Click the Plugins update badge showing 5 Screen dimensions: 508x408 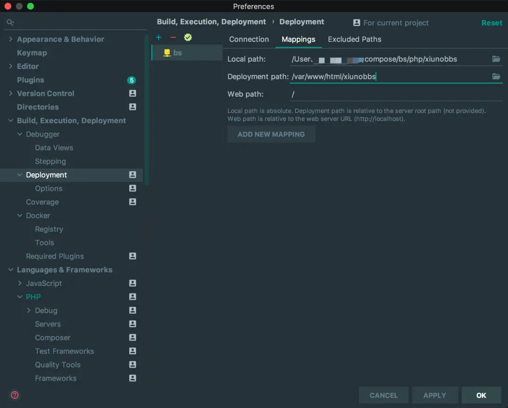[x=131, y=80]
